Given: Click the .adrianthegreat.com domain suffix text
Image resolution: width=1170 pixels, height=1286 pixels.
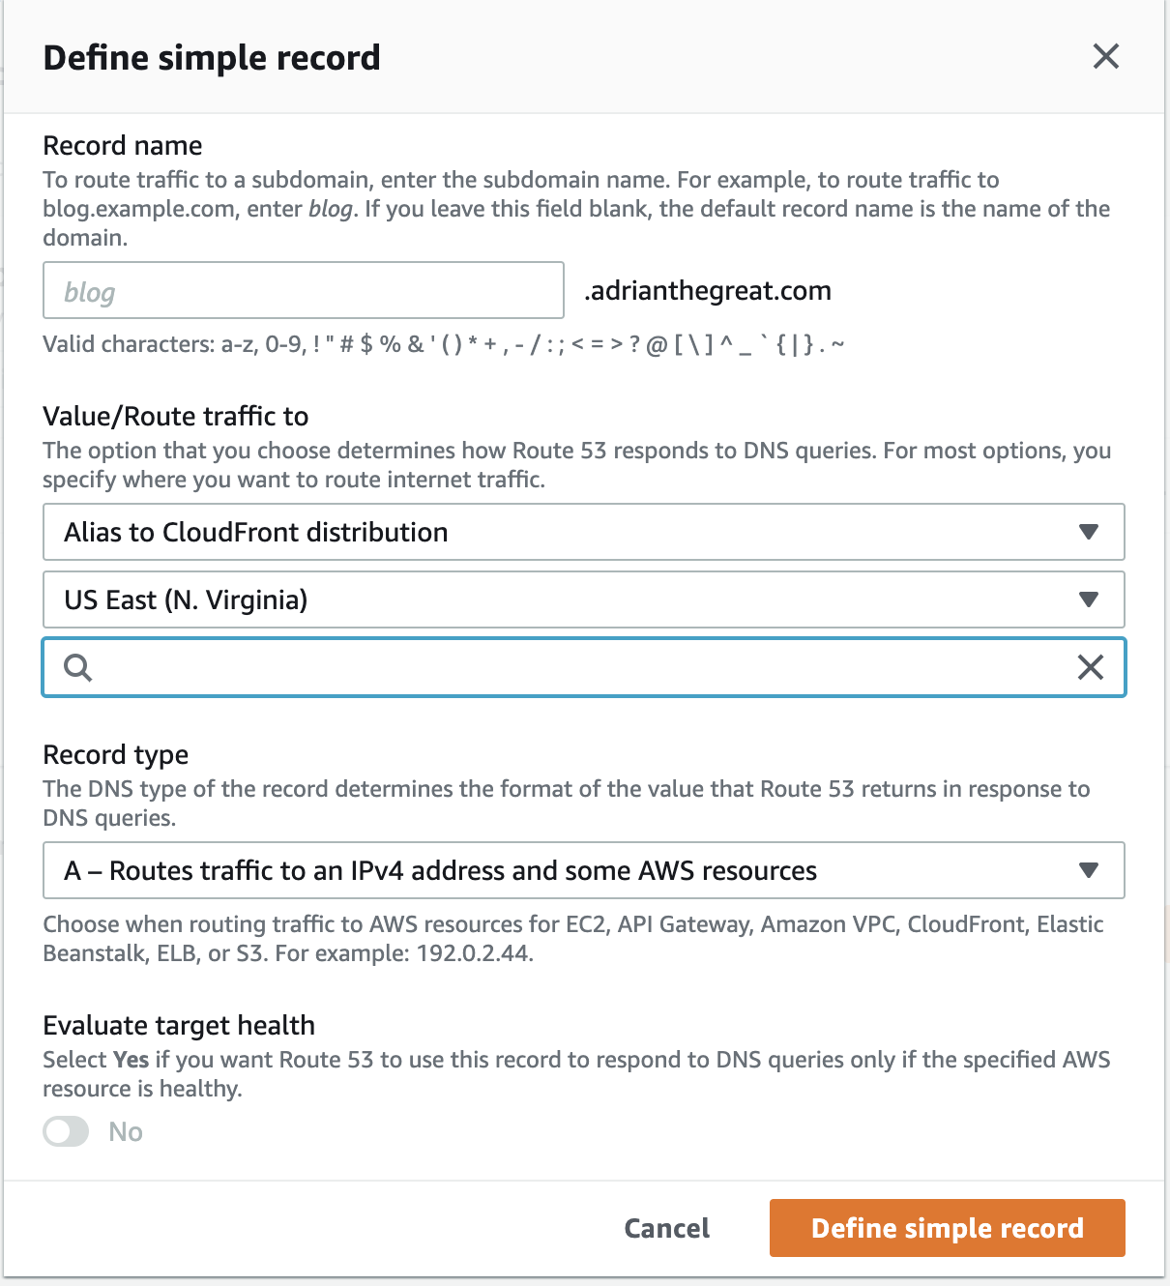Looking at the screenshot, I should point(708,290).
